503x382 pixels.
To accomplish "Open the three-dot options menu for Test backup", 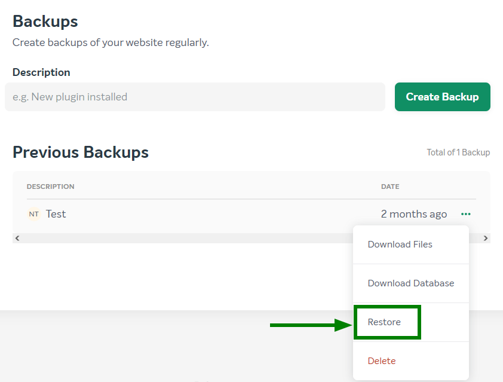I will click(x=465, y=214).
